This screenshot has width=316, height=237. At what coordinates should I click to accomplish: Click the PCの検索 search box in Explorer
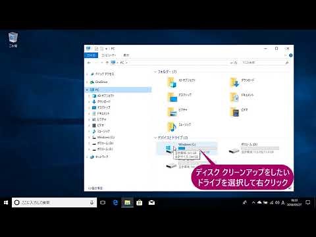pos(265,63)
